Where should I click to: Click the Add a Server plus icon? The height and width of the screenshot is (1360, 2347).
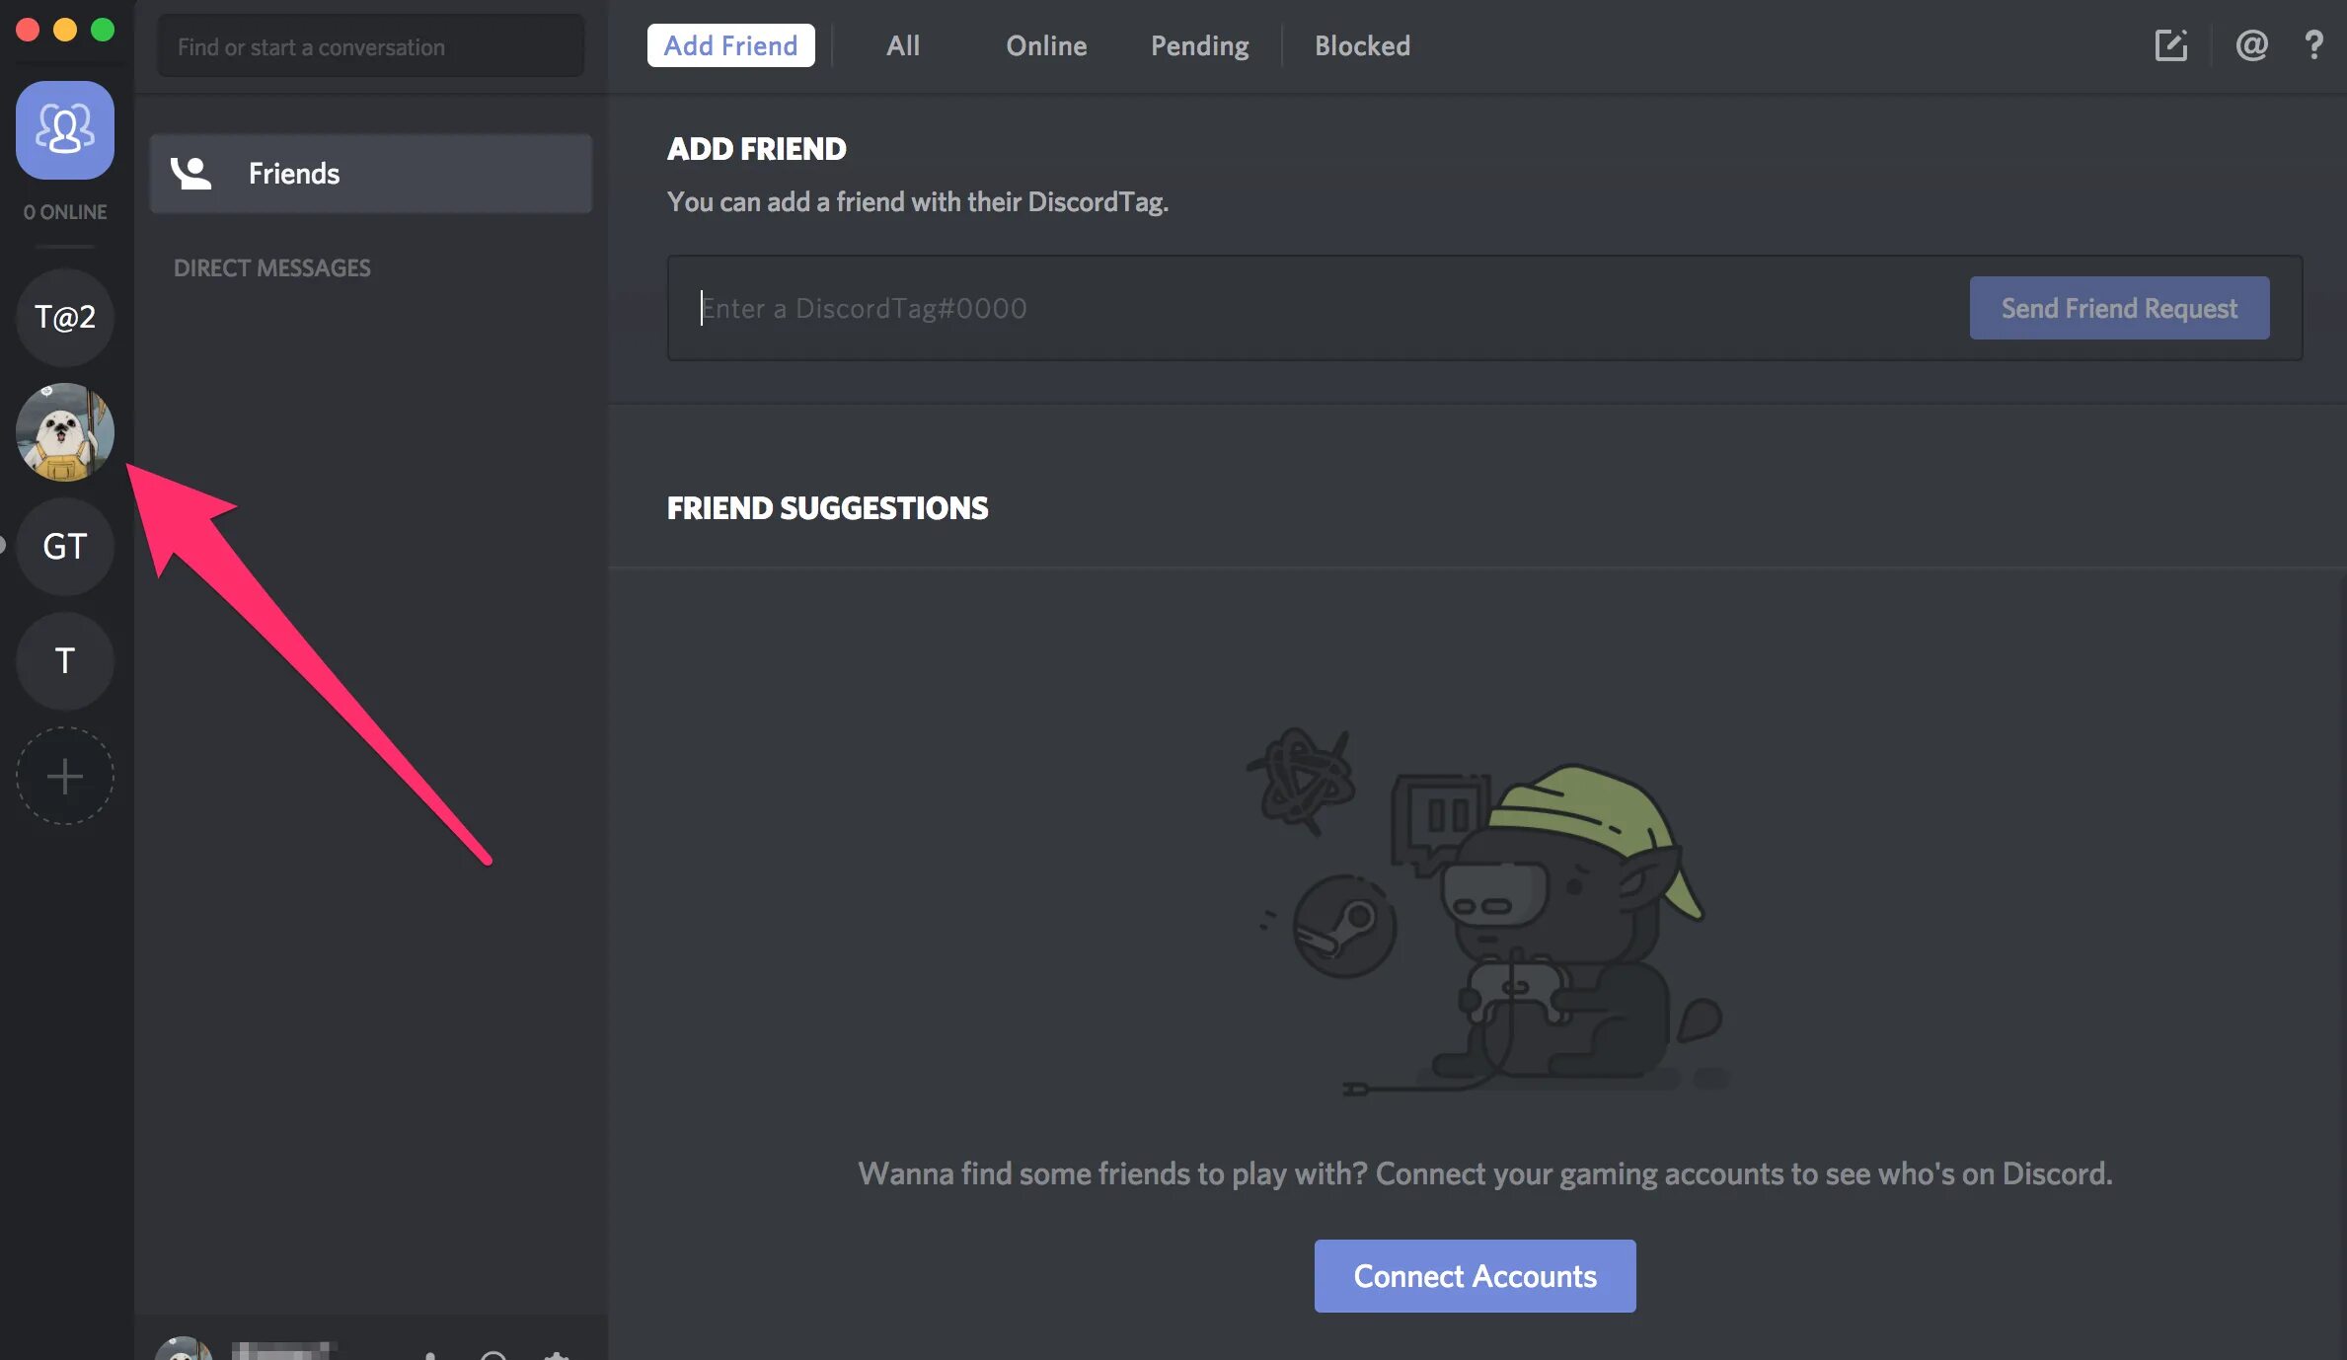tap(65, 776)
